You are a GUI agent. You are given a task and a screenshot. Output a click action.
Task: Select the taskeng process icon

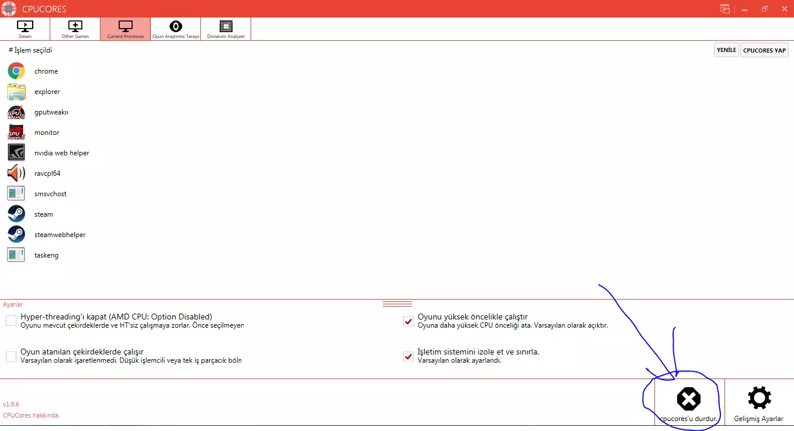16,255
